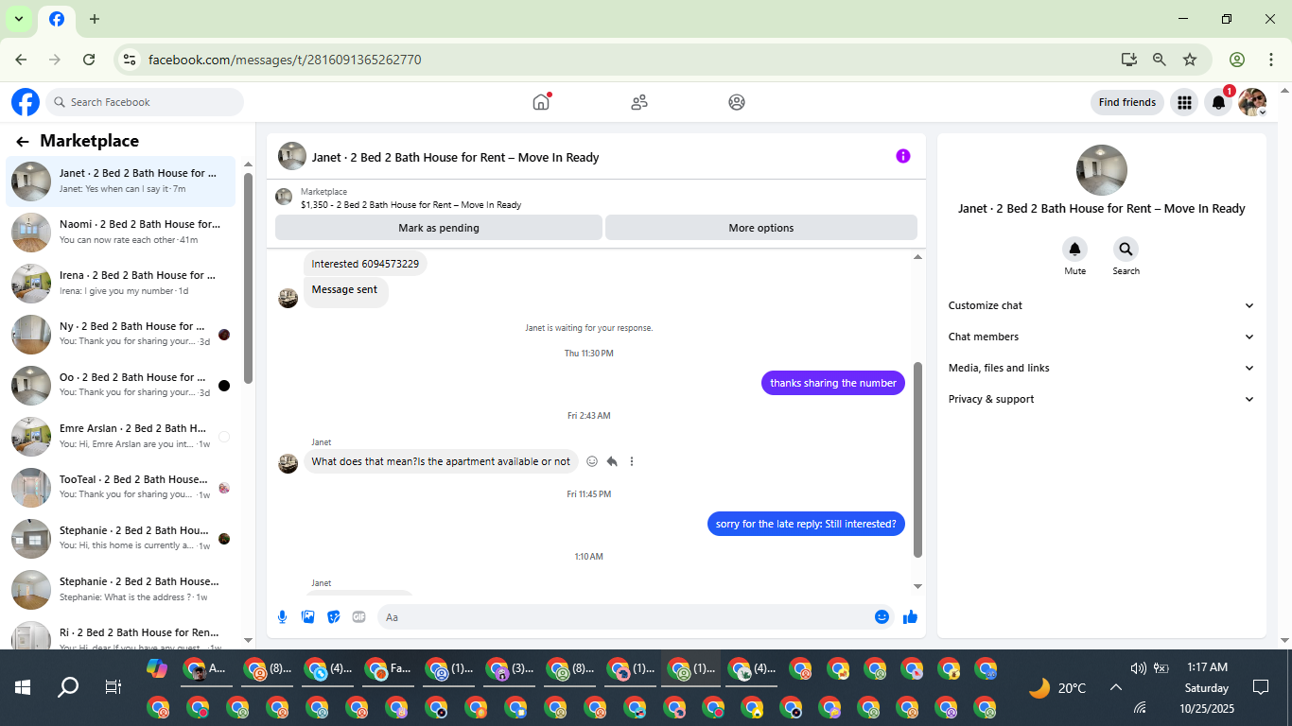1292x726 pixels.
Task: Open more actions for Janet's message
Action: click(632, 461)
